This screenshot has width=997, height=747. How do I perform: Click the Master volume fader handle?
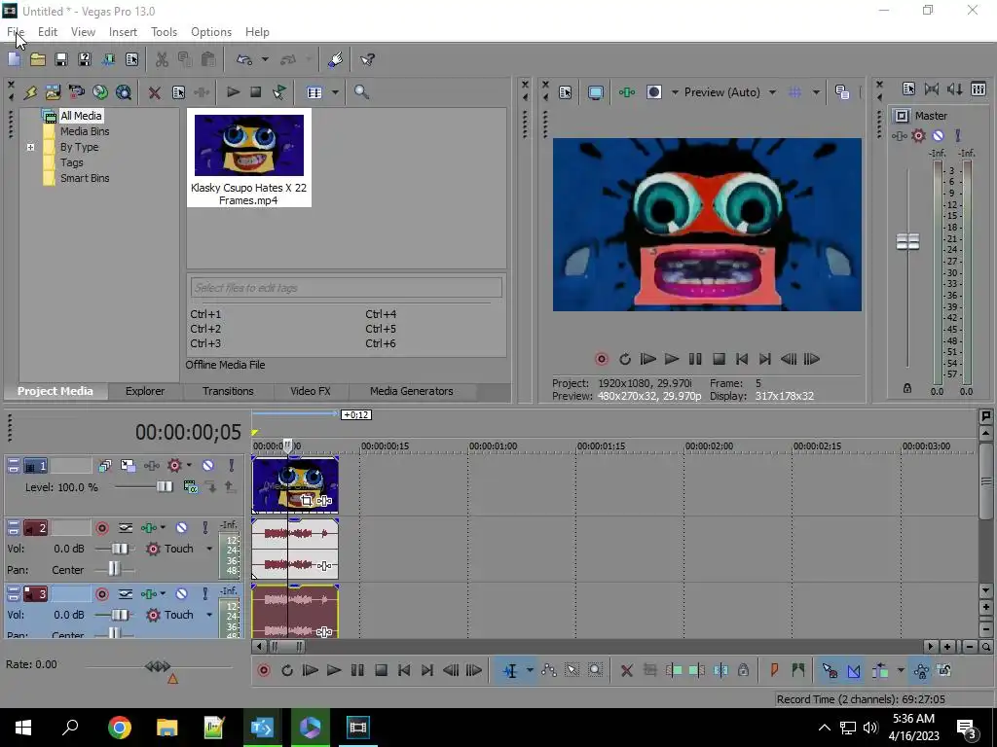(907, 241)
